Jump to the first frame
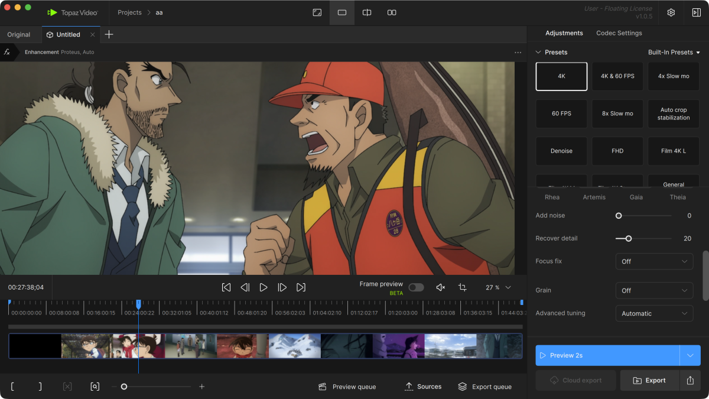 click(x=226, y=287)
